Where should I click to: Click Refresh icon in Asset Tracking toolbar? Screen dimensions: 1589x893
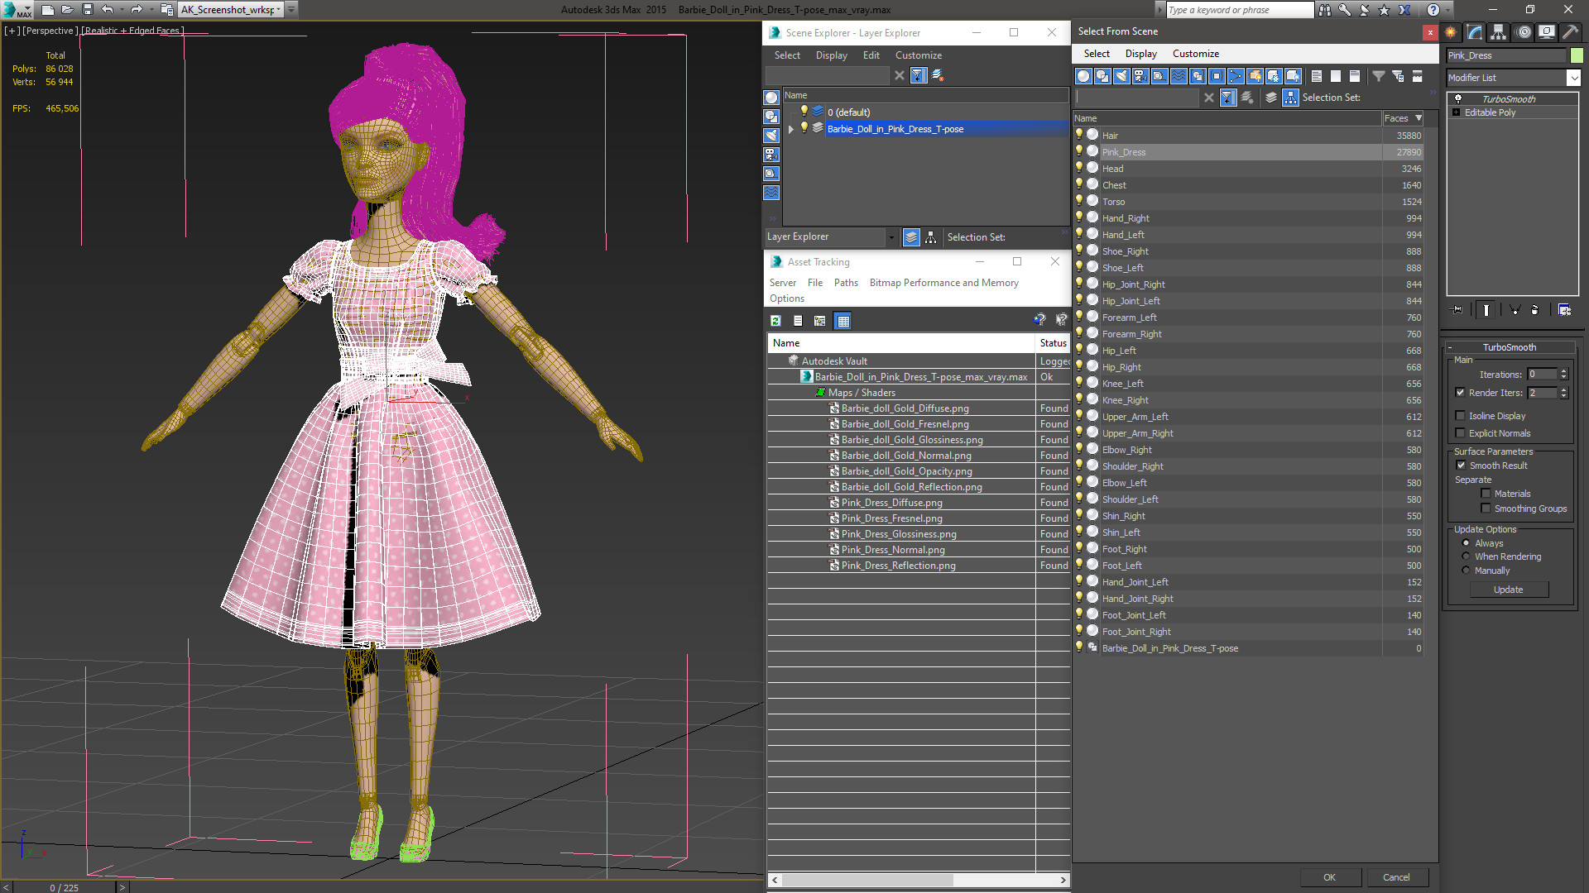pos(775,321)
